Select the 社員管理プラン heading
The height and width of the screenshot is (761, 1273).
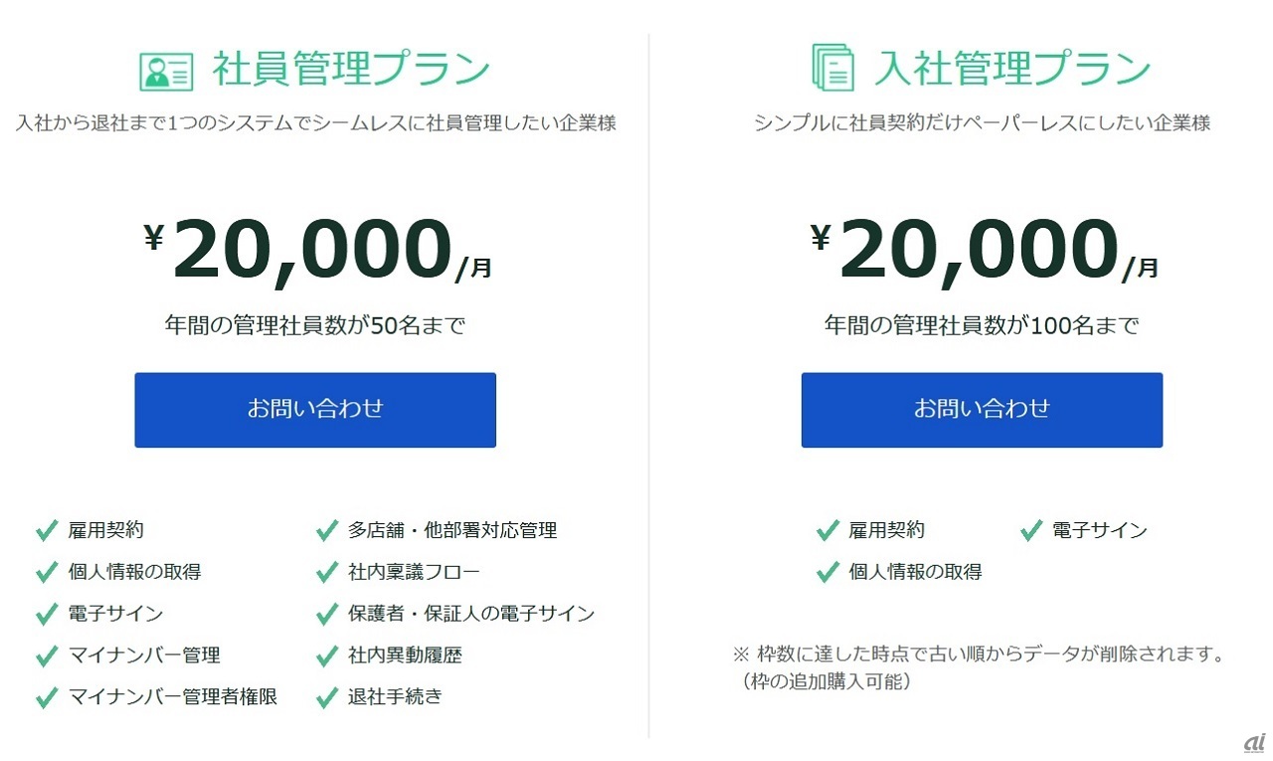[351, 69]
